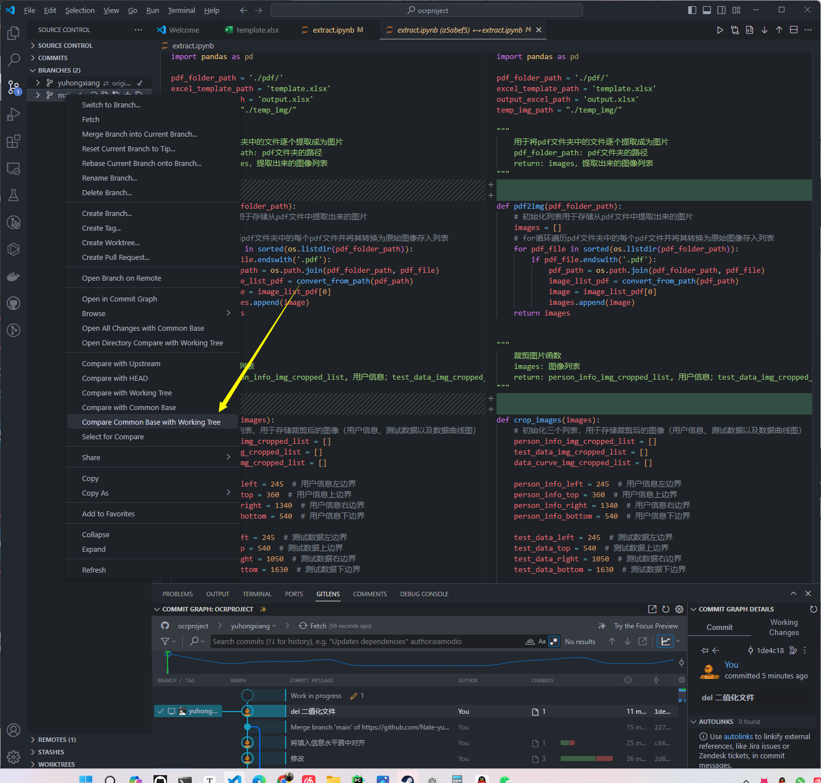The width and height of the screenshot is (821, 783).
Task: Open Source Control view in activity bar
Action: (x=13, y=87)
